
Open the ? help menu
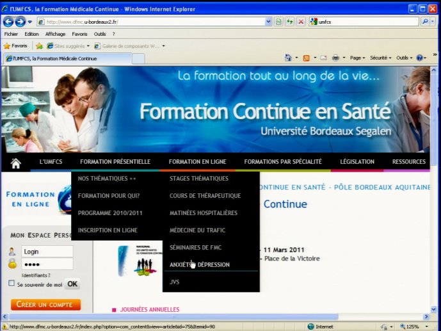pos(114,34)
